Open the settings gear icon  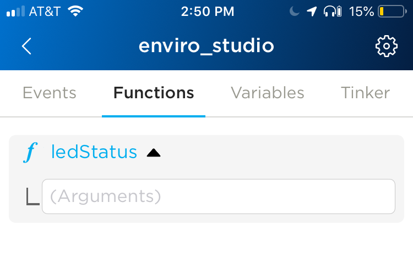point(387,46)
